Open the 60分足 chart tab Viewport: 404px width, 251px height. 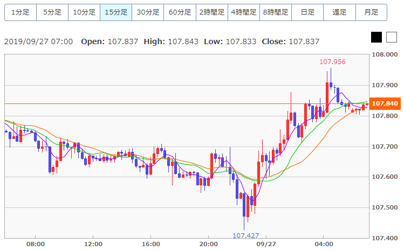(x=180, y=12)
